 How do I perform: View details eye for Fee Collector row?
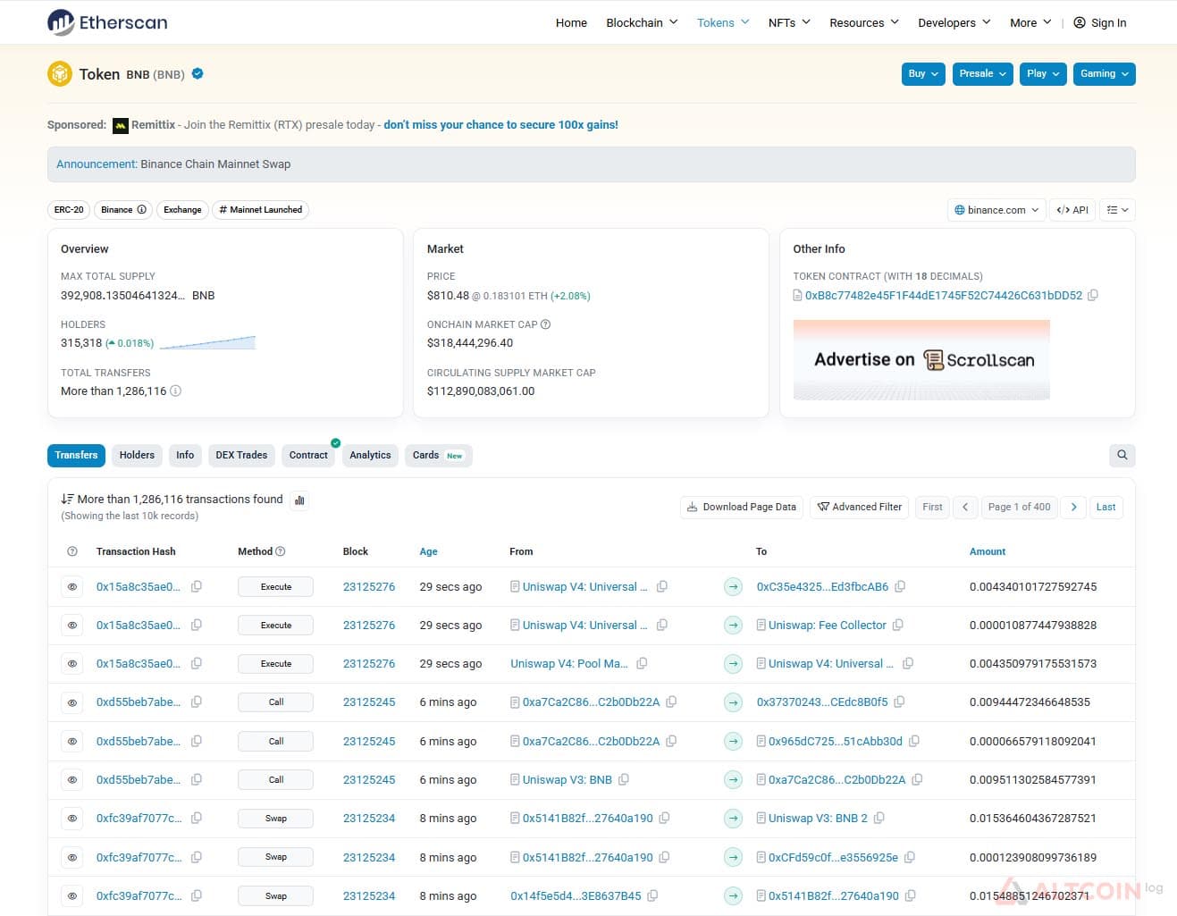point(72,626)
